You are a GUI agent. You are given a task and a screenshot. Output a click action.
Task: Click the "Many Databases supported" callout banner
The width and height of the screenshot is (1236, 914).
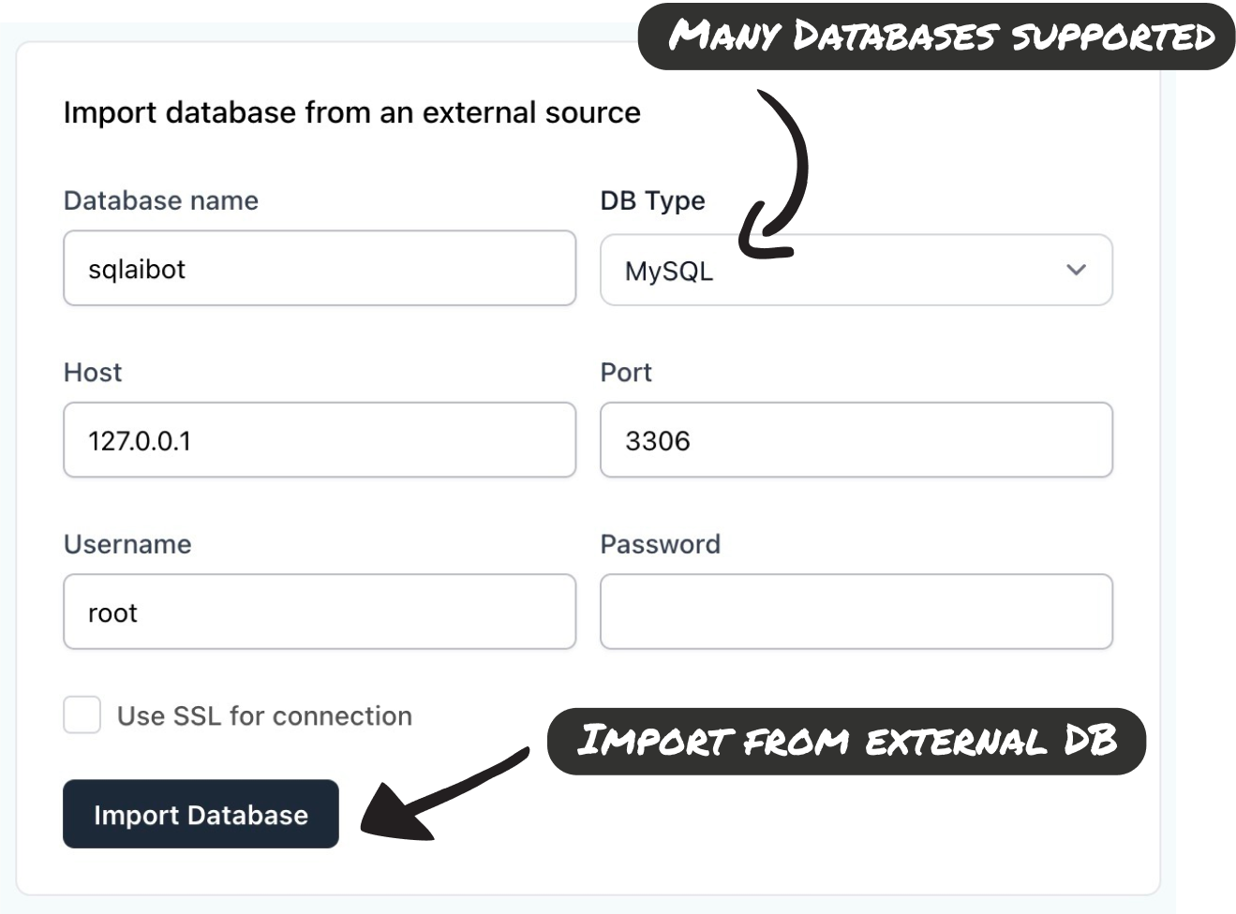pyautogui.click(x=940, y=37)
